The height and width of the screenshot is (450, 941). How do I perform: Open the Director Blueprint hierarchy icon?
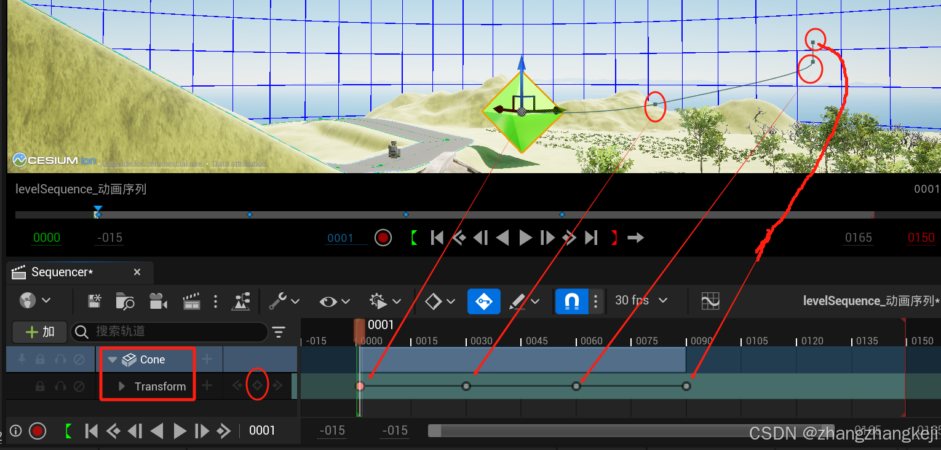(240, 301)
